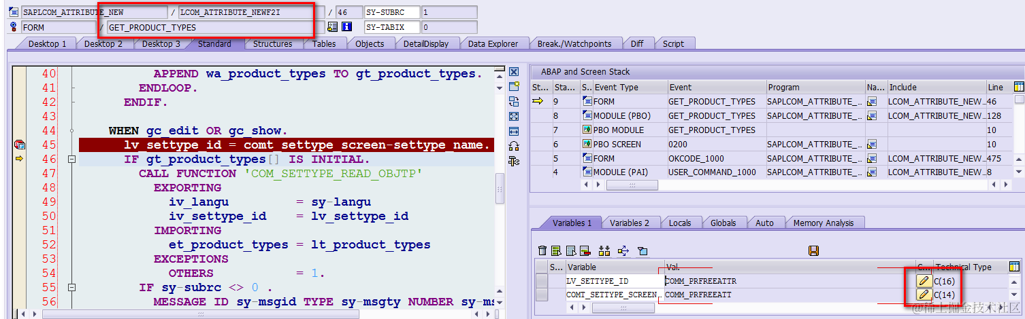
Task: Select the row selector for COMT_SETTYPE_SCREEN
Action: 542,295
